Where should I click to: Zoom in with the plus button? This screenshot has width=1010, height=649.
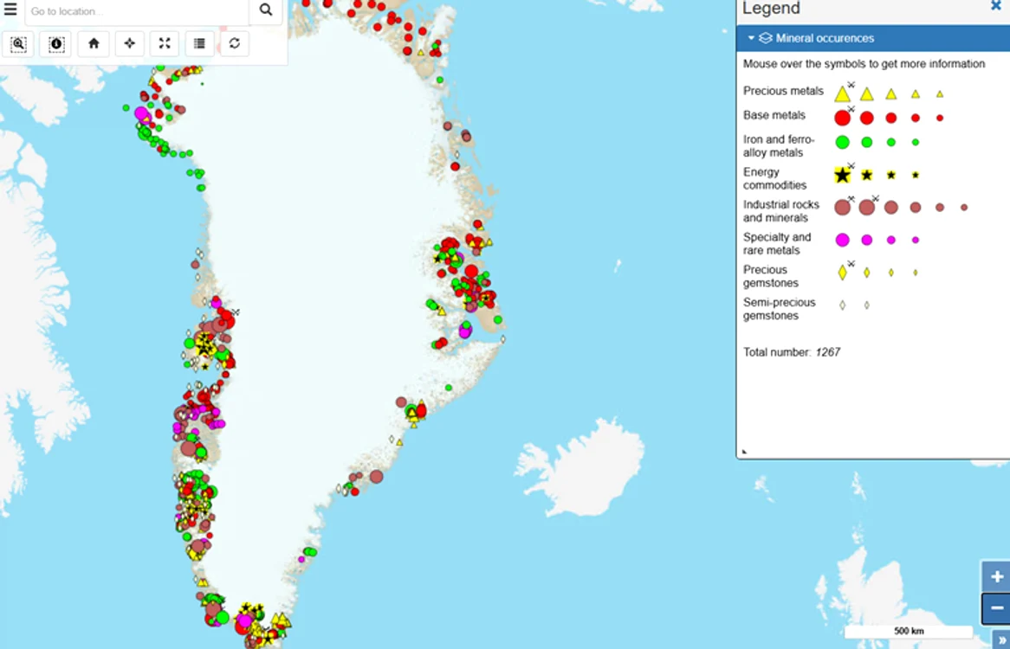(996, 576)
